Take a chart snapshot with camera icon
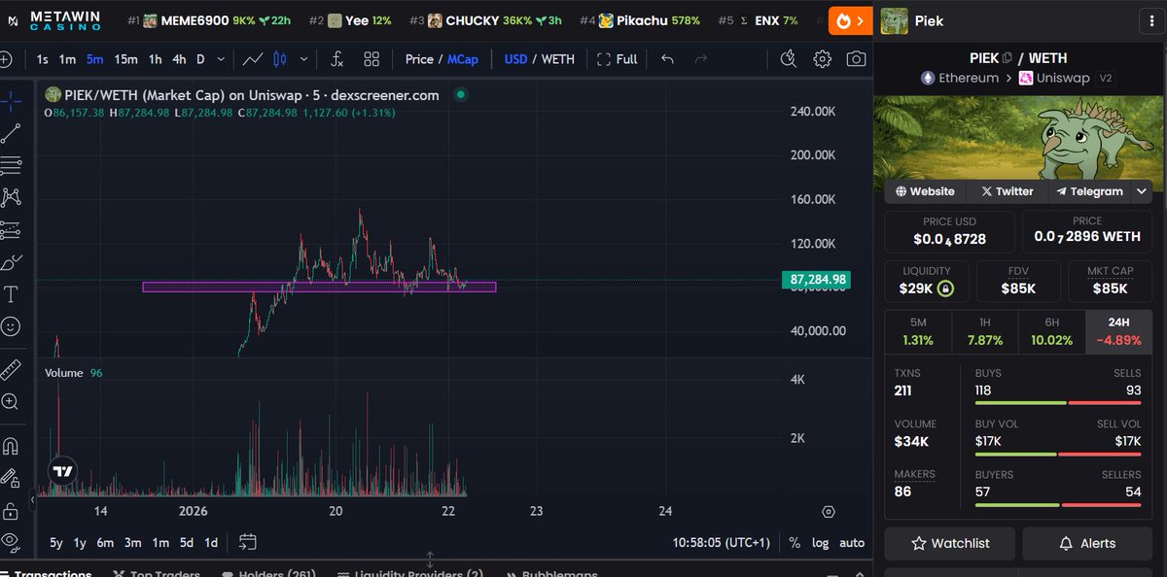The height and width of the screenshot is (577, 1167). pyautogui.click(x=856, y=59)
